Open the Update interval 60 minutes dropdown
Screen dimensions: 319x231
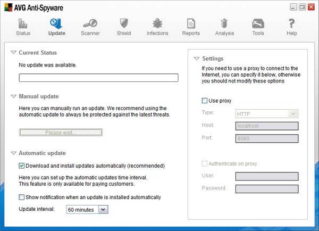[87, 210]
